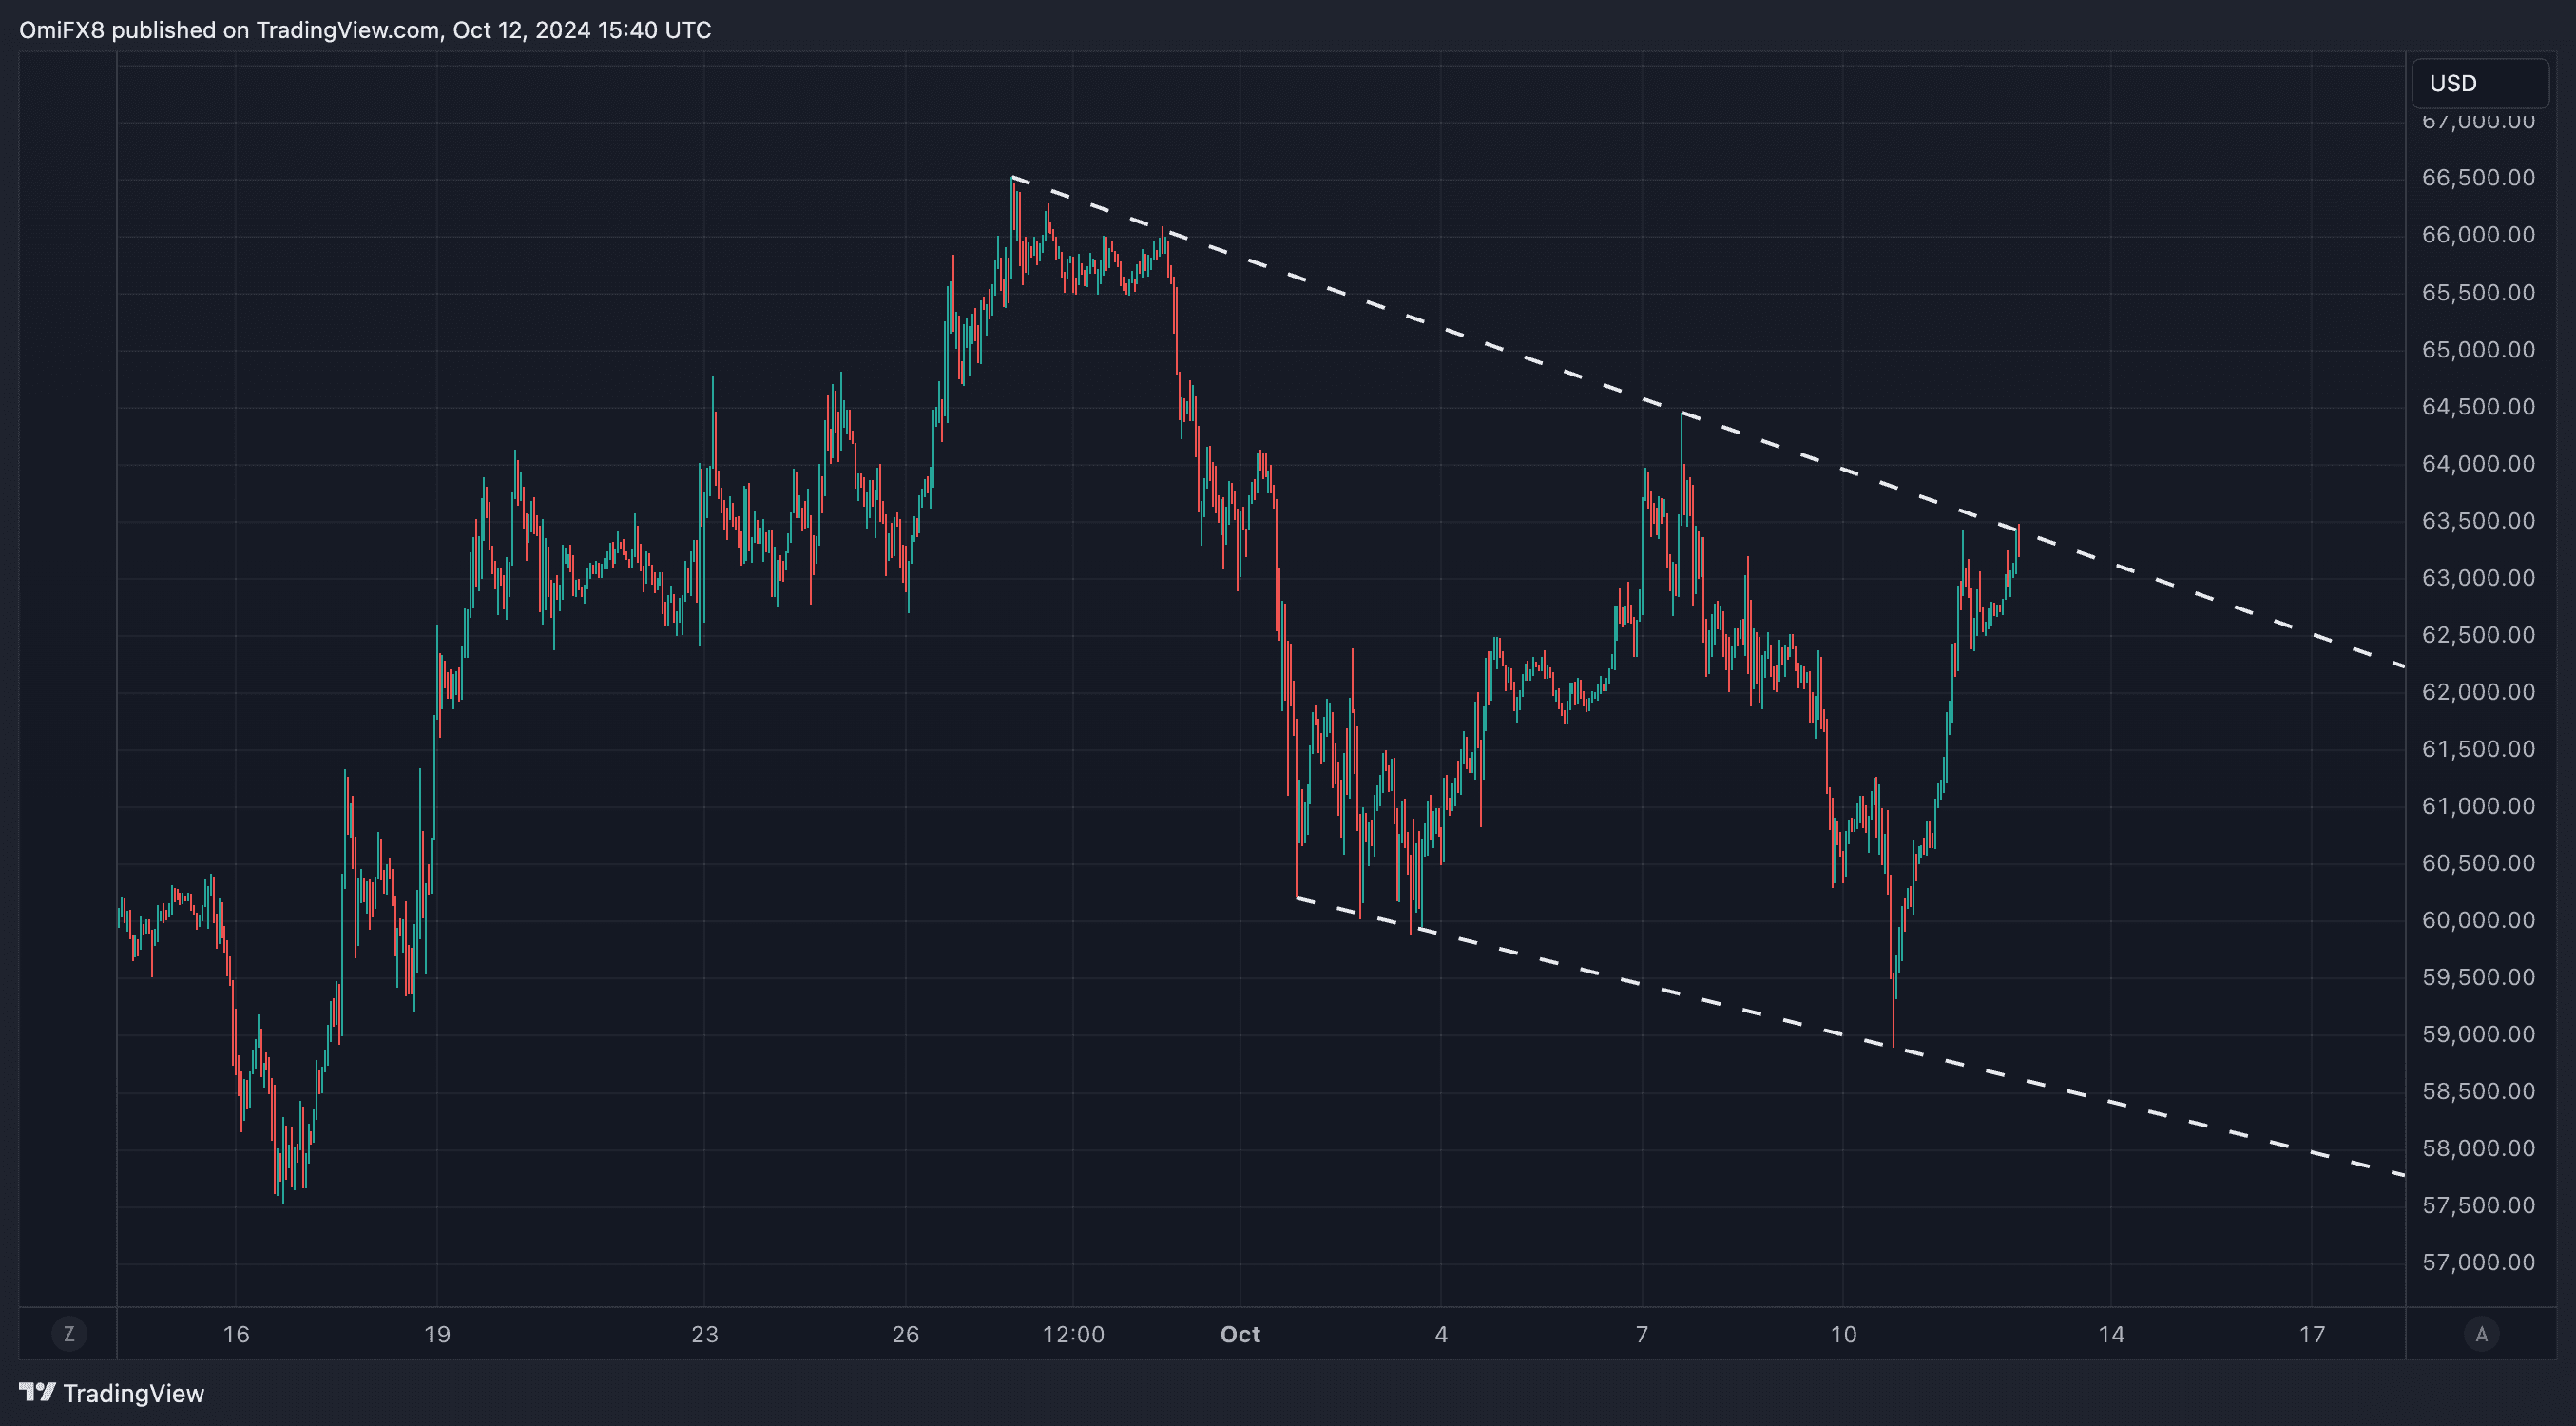Click the 19 date label on time axis
2576x1426 pixels.
coord(437,1334)
